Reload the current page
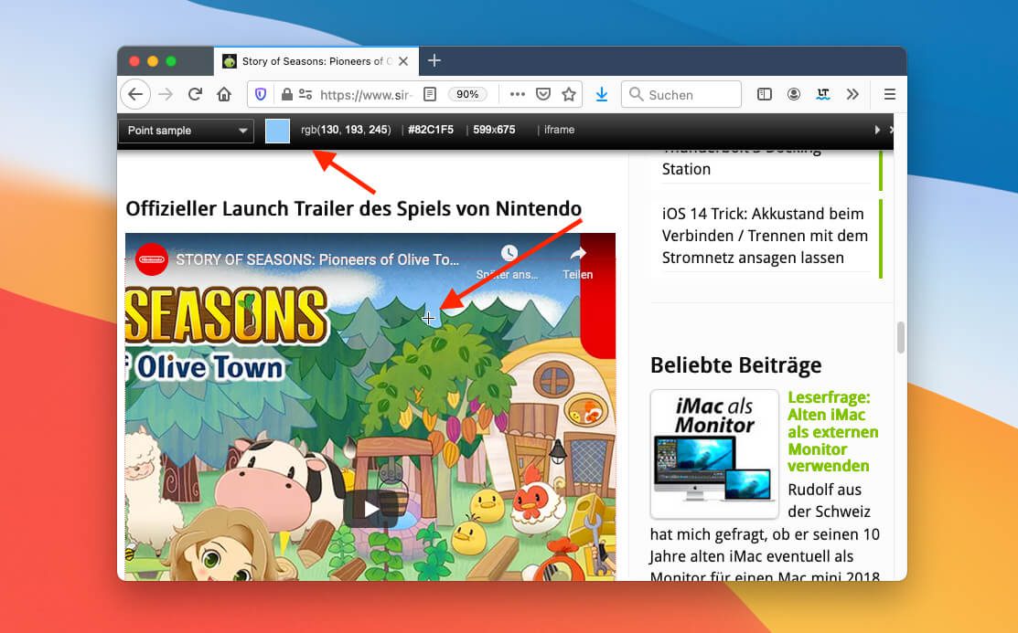Screen dimensions: 1018x633 [x=195, y=94]
